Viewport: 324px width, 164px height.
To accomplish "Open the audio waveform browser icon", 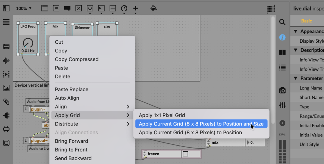I will pyautogui.click(x=6, y=61).
